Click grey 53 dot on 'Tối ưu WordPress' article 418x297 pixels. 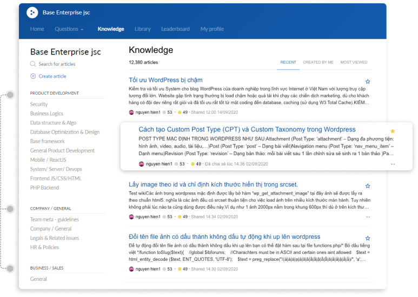tap(164, 112)
